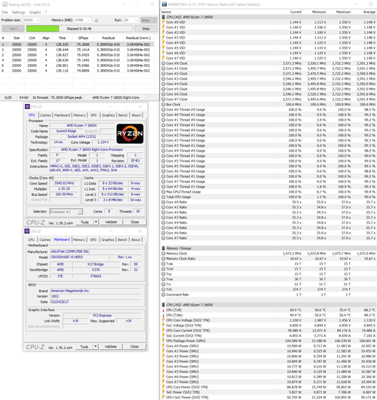
Task: Click the 75.2008 GFlops peak status entry
Action: point(66,97)
